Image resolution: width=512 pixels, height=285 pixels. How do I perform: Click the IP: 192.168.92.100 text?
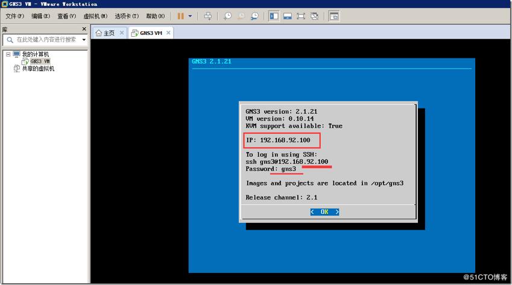tap(278, 140)
